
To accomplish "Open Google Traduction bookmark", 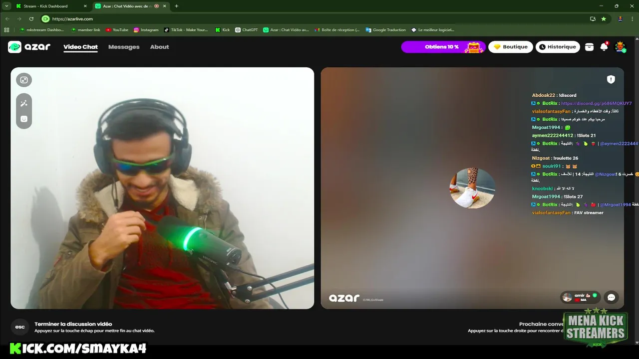I will pos(385,30).
